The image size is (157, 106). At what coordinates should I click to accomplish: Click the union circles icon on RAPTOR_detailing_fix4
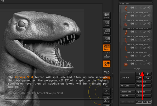[132, 24]
